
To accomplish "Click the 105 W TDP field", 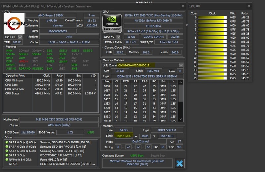I will (17, 42).
